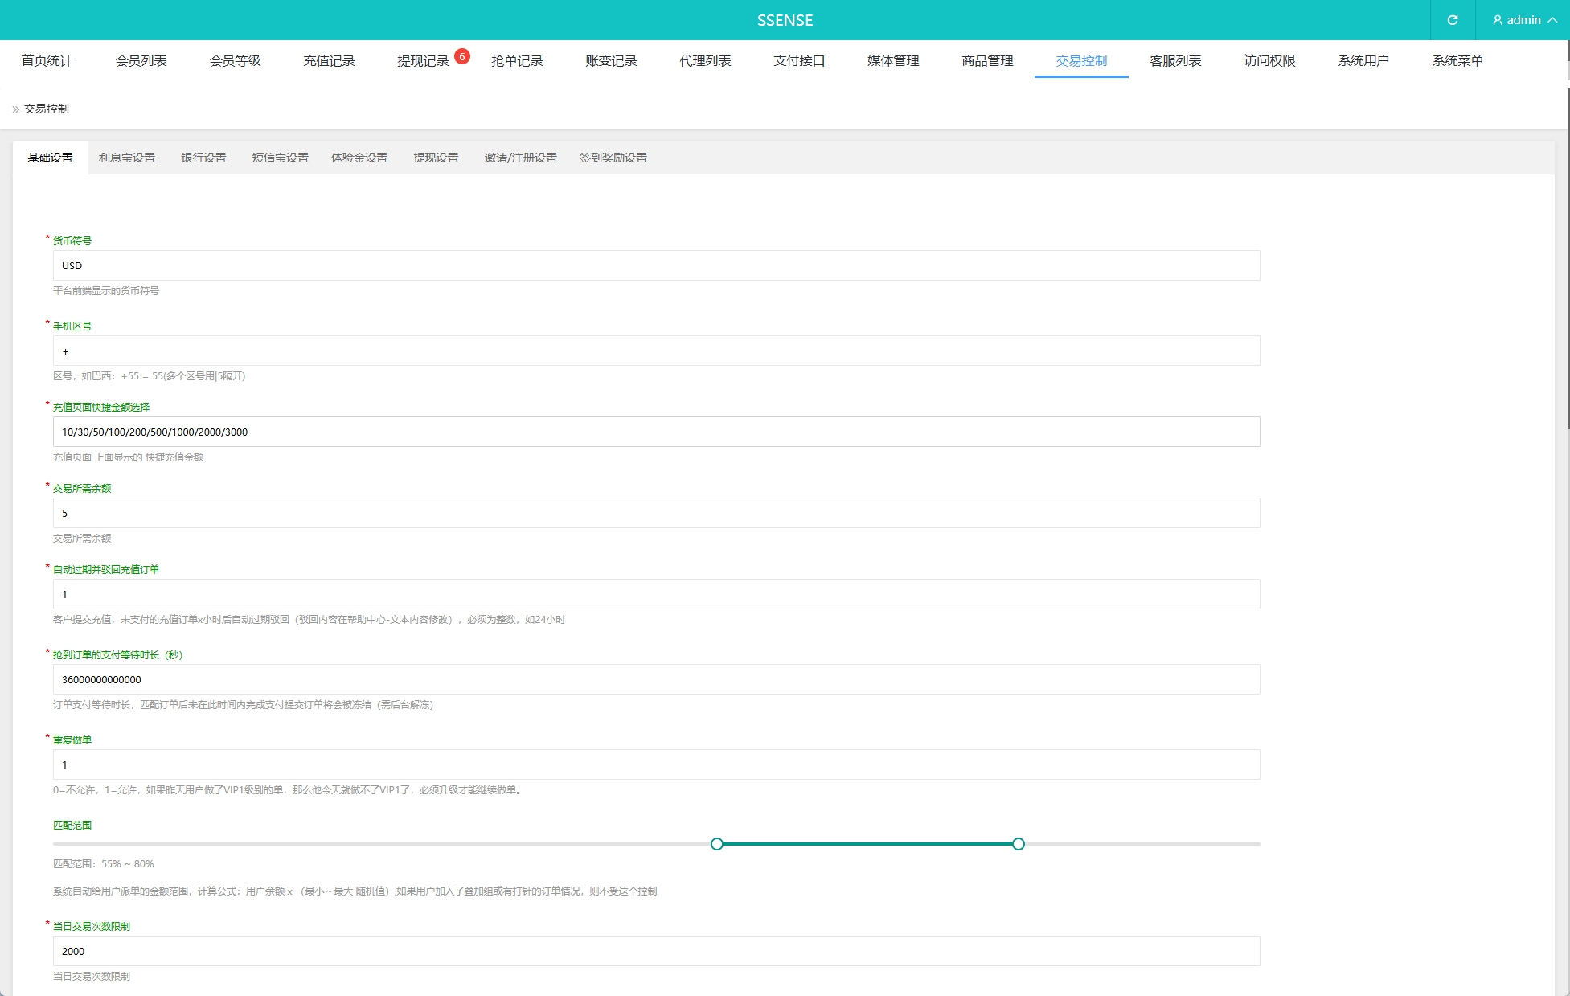The image size is (1570, 996).
Task: Select the 商品管理 navigation item
Action: (x=987, y=61)
